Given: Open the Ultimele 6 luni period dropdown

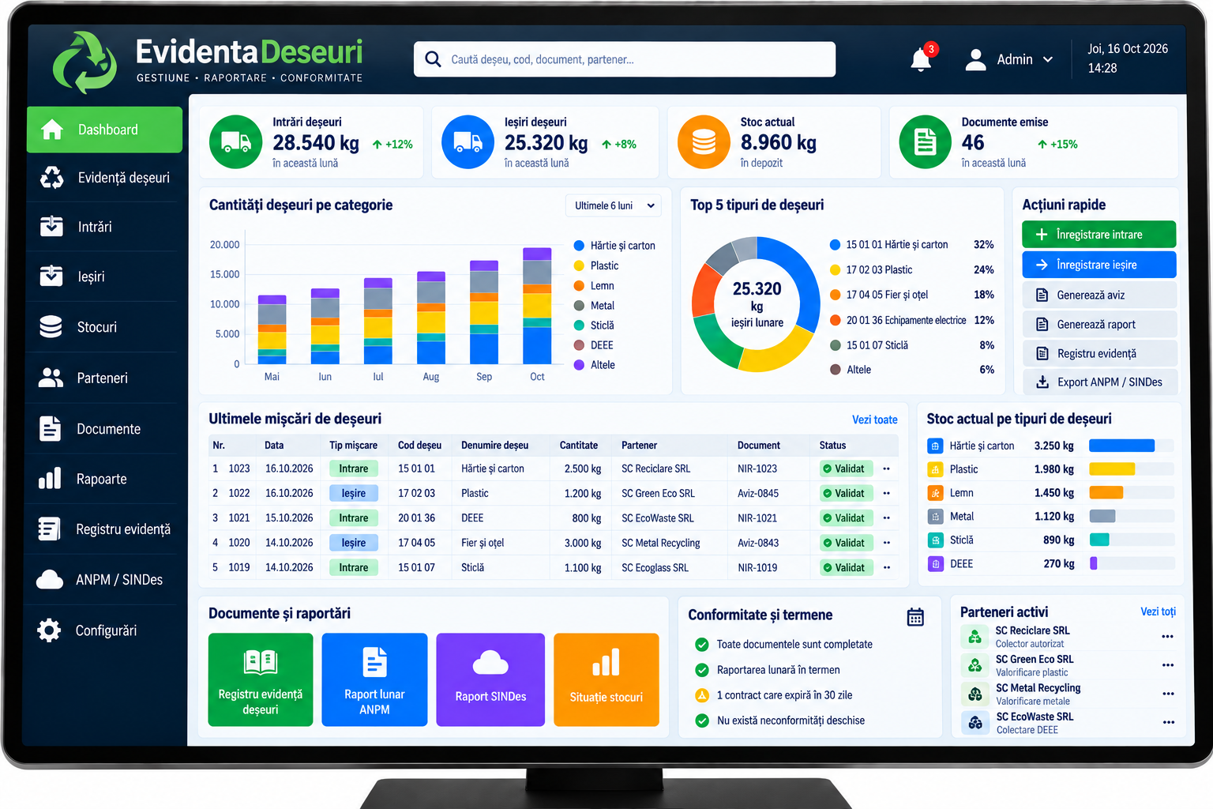Looking at the screenshot, I should coord(614,205).
